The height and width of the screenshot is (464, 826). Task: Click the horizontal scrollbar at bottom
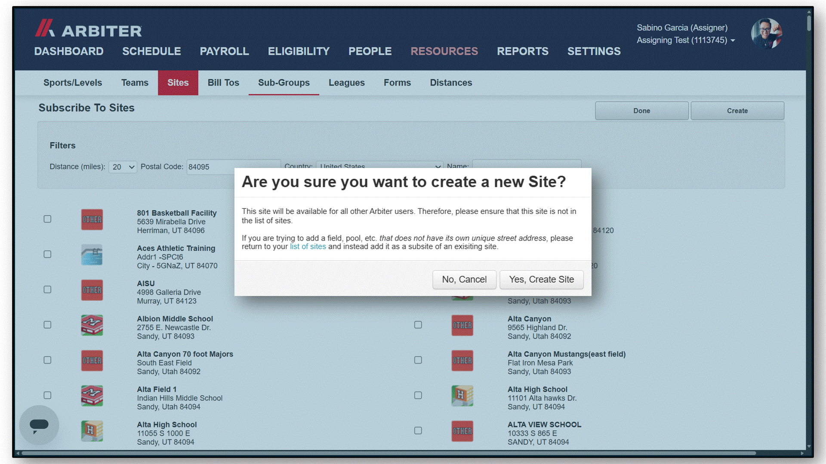(x=389, y=453)
